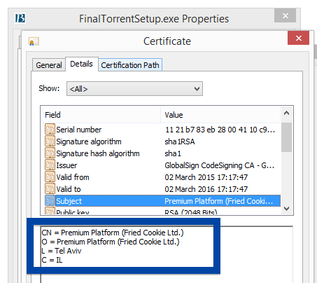Screen dimensions: 317x283
Task: Click the 'L = Tel Aviv' detail line
Action: [x=62, y=251]
